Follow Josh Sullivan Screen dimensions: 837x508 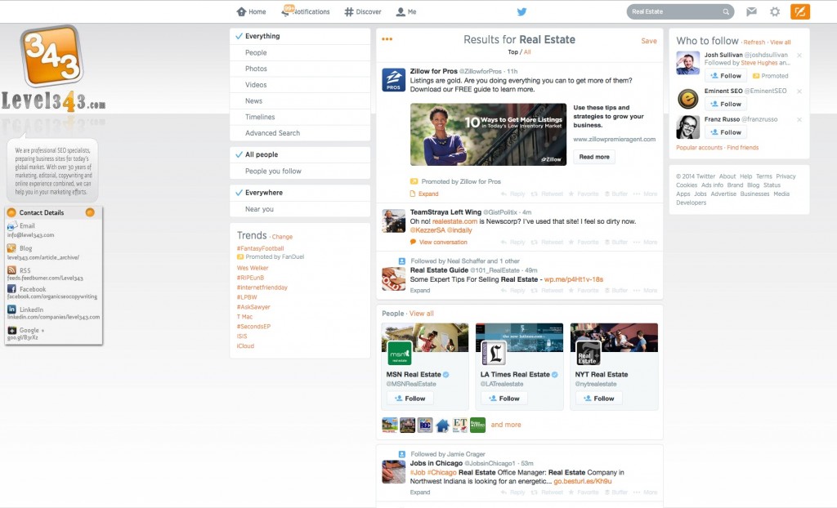point(726,76)
